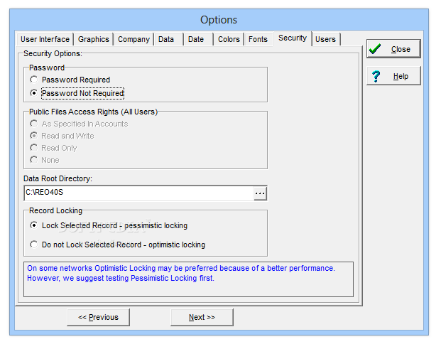Click the question mark Help icon
Viewport: 441px width, 349px height.
click(376, 76)
